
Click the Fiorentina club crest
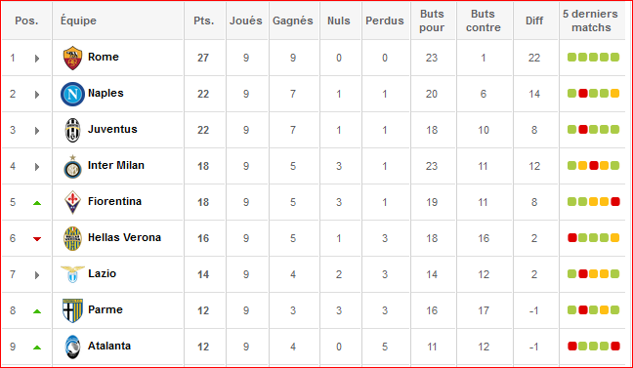tap(72, 202)
